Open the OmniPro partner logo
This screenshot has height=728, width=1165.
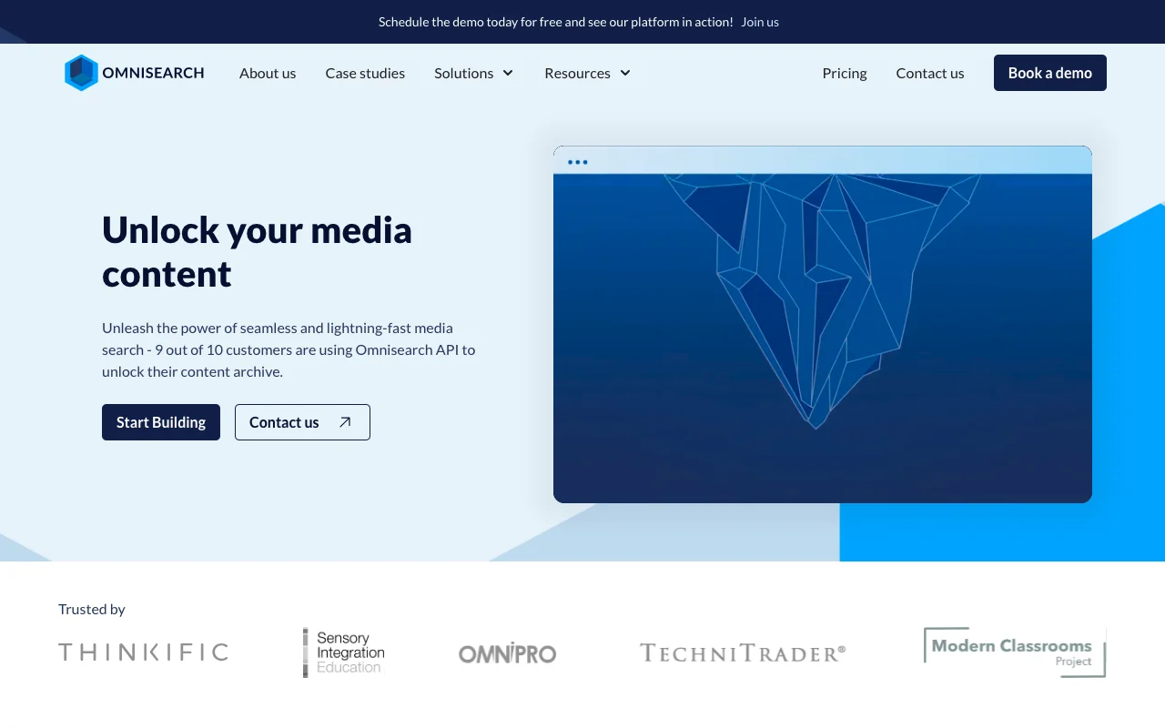click(x=507, y=652)
